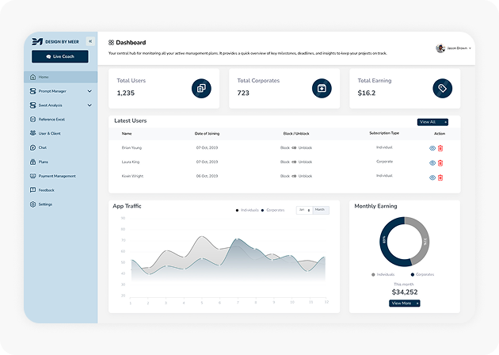Viewport: 499px width, 355px height.
Task: Click the Total Users round icon
Action: point(201,88)
